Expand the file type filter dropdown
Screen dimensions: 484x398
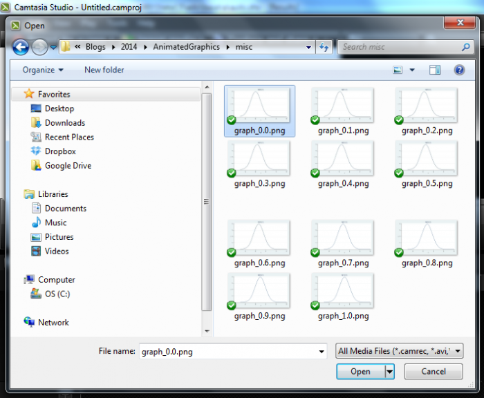pyautogui.click(x=458, y=352)
